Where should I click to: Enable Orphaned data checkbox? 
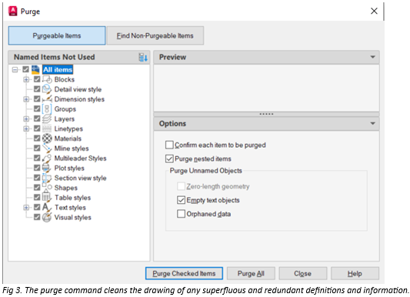181,214
